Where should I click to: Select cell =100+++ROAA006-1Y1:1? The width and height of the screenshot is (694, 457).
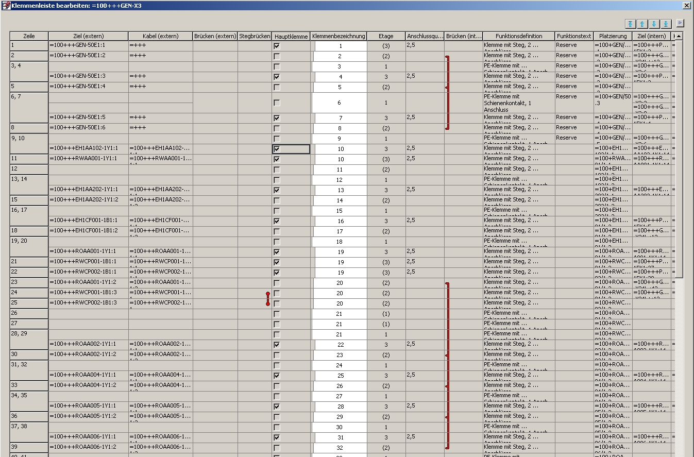pyautogui.click(x=88, y=438)
